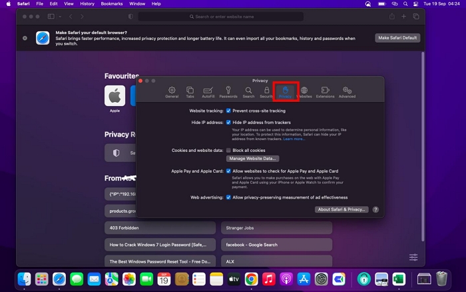466x292 pixels.
Task: Go back with the back arrow
Action: point(71,17)
